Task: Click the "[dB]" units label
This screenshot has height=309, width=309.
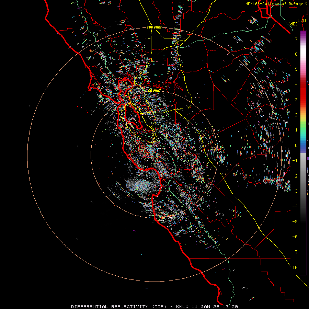Action: point(293,24)
